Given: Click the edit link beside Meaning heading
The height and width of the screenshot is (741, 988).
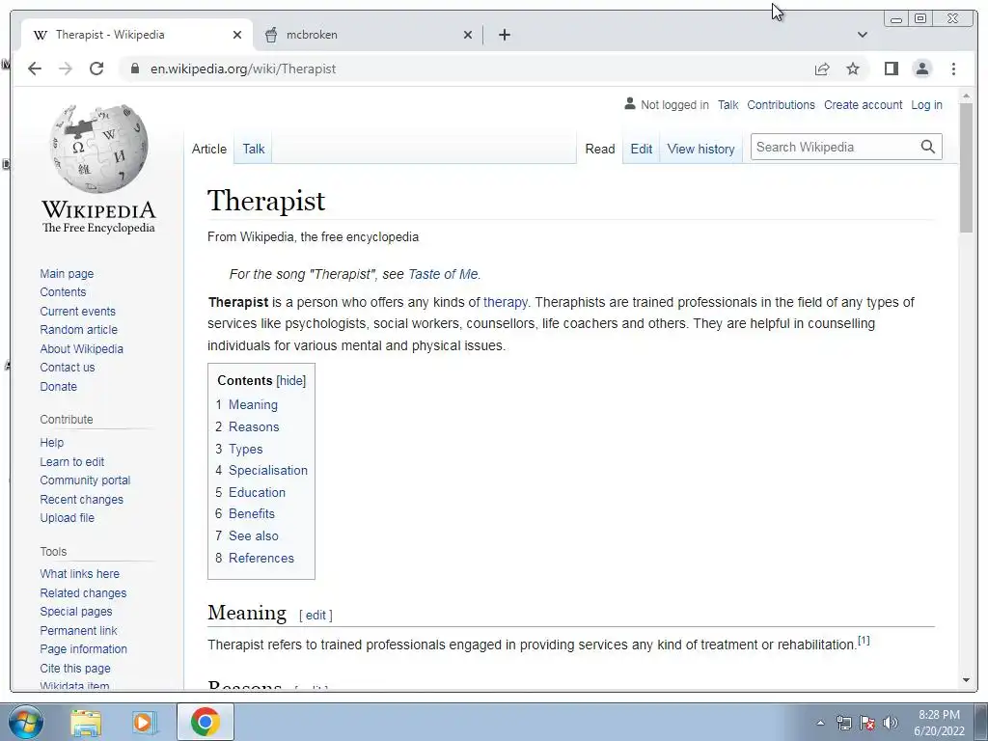Looking at the screenshot, I should pyautogui.click(x=316, y=615).
